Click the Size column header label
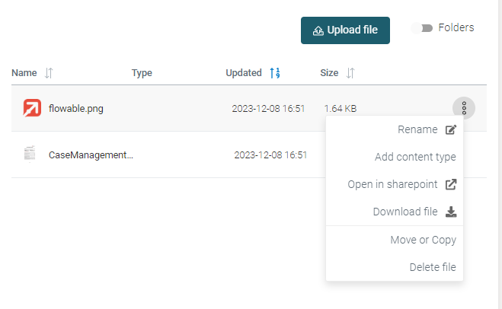The height and width of the screenshot is (309, 502). (329, 73)
